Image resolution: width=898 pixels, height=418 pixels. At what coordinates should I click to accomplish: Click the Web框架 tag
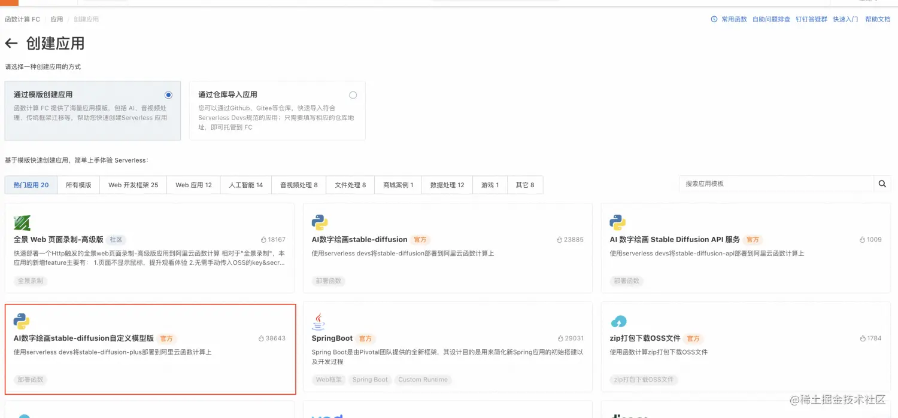tap(329, 380)
